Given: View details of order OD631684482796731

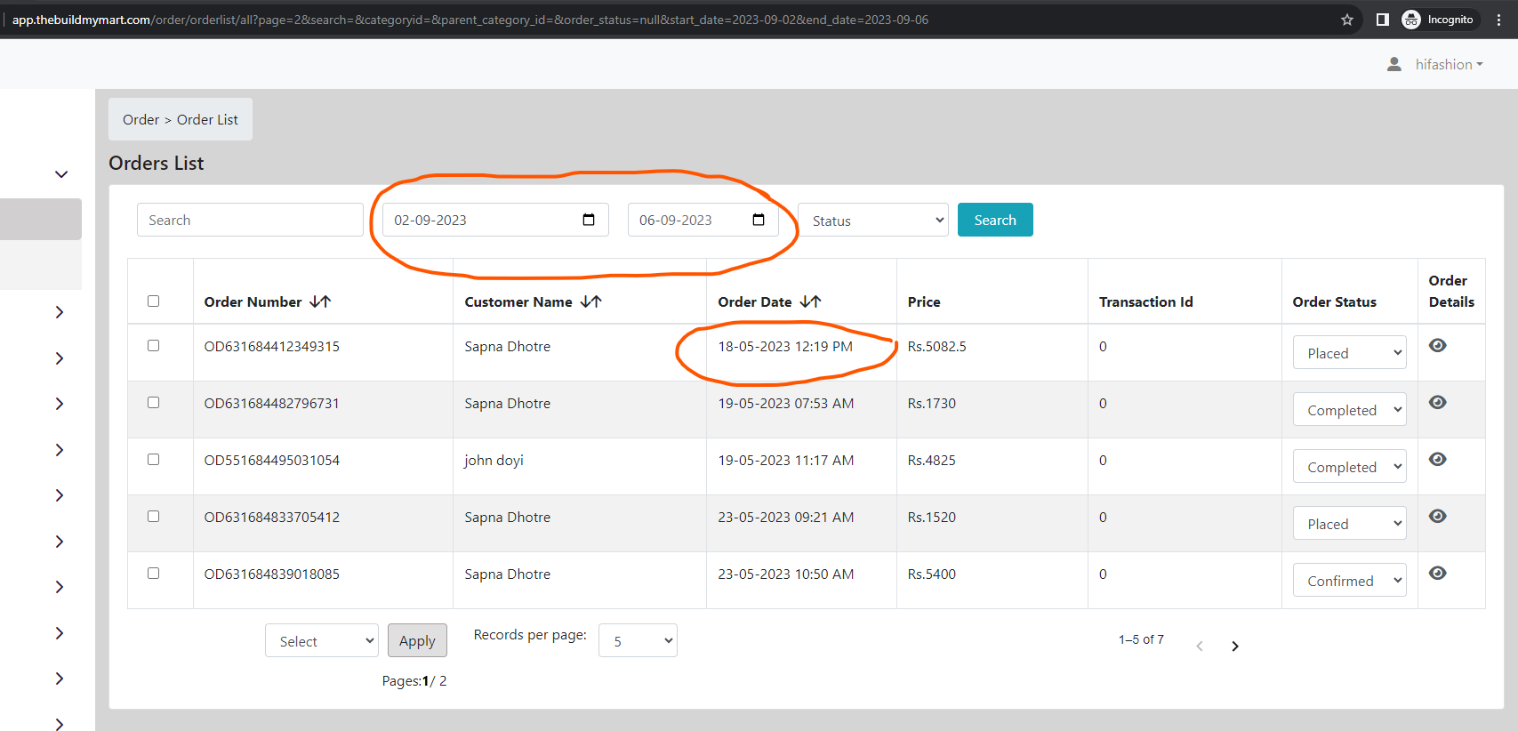Looking at the screenshot, I should coord(1437,403).
